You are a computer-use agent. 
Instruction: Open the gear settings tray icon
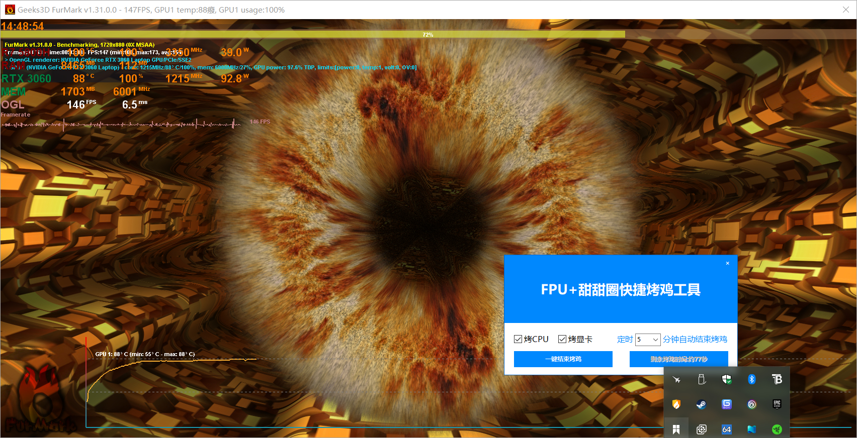click(702, 429)
